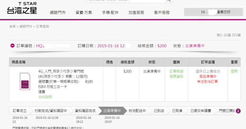Open the 資費·方案 menu
This screenshot has height=129, width=246.
point(84,12)
